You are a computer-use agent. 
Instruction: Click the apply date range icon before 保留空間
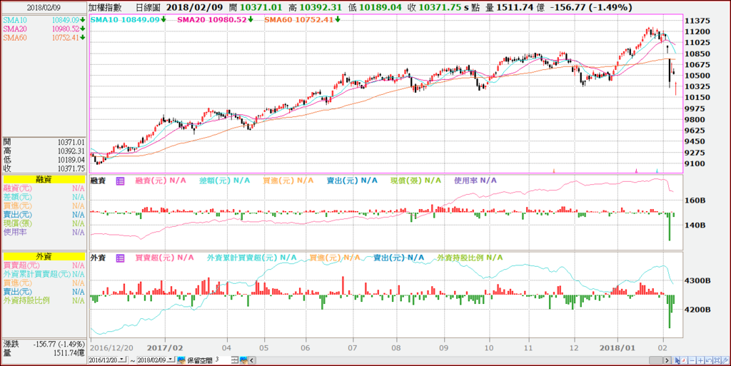(x=182, y=360)
